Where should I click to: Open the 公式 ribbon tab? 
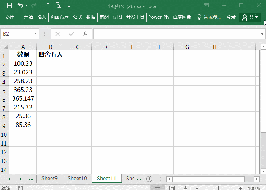78,17
